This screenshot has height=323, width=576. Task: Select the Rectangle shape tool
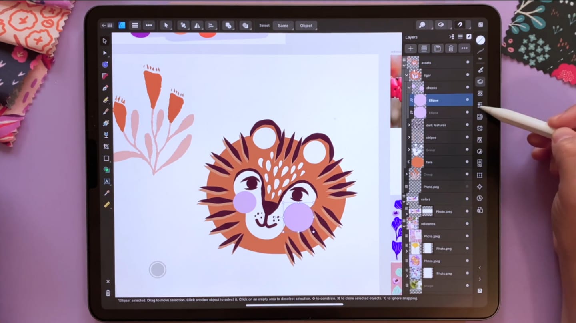(106, 158)
